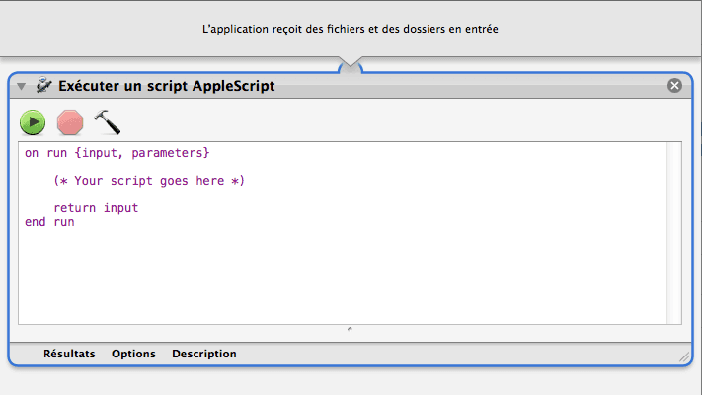Click the 'on run {input, parameters}' line

point(117,153)
